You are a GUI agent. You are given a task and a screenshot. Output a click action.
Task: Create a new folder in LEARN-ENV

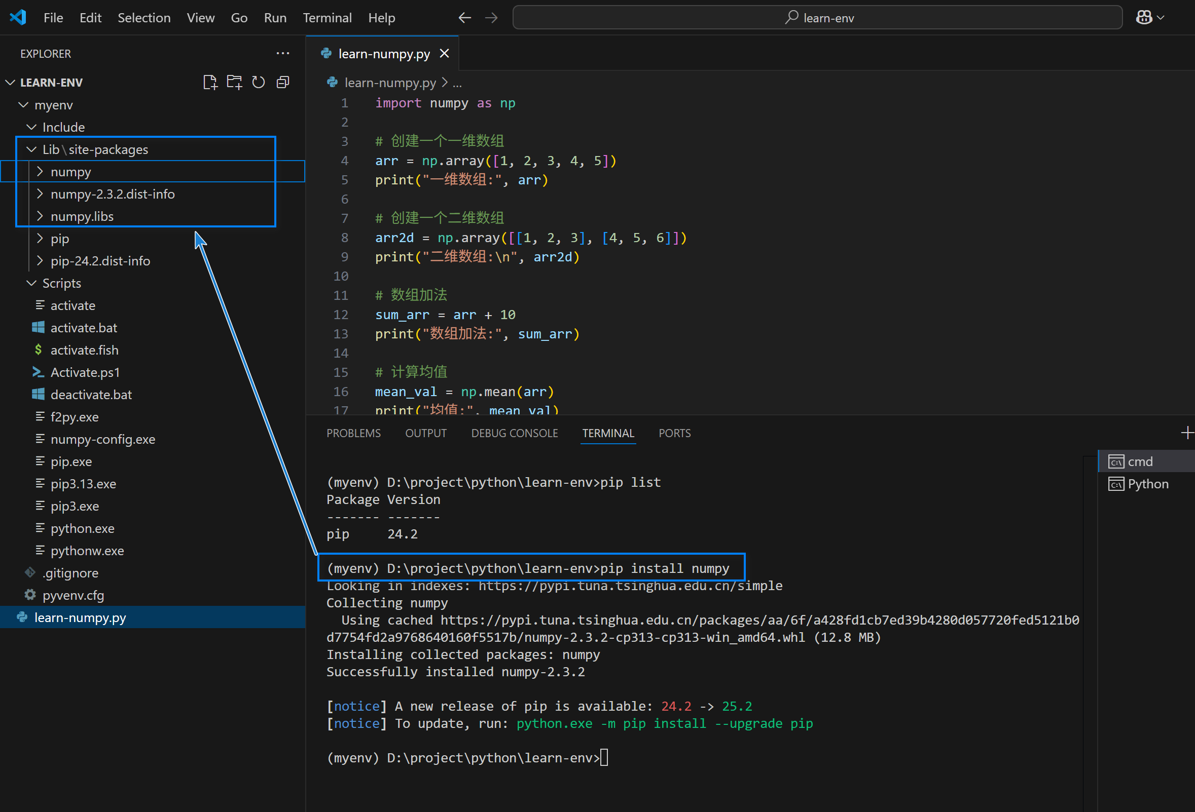click(234, 82)
